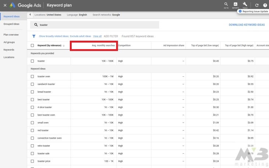Sort by Top of page bid (high range)
This screenshot has height=168, width=269.
[239, 45]
